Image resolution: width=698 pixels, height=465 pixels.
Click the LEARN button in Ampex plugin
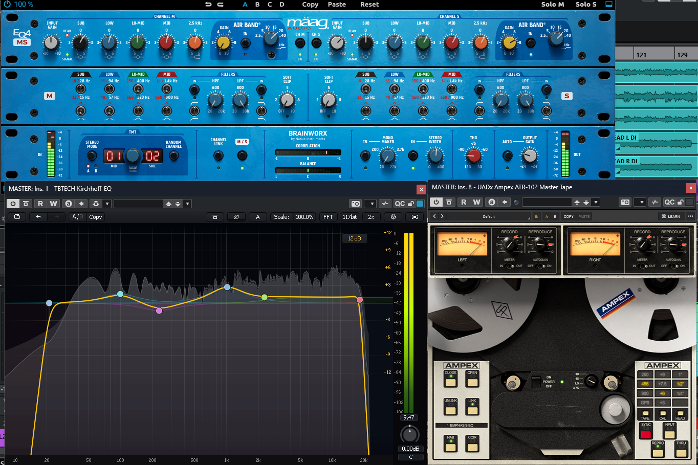click(671, 216)
